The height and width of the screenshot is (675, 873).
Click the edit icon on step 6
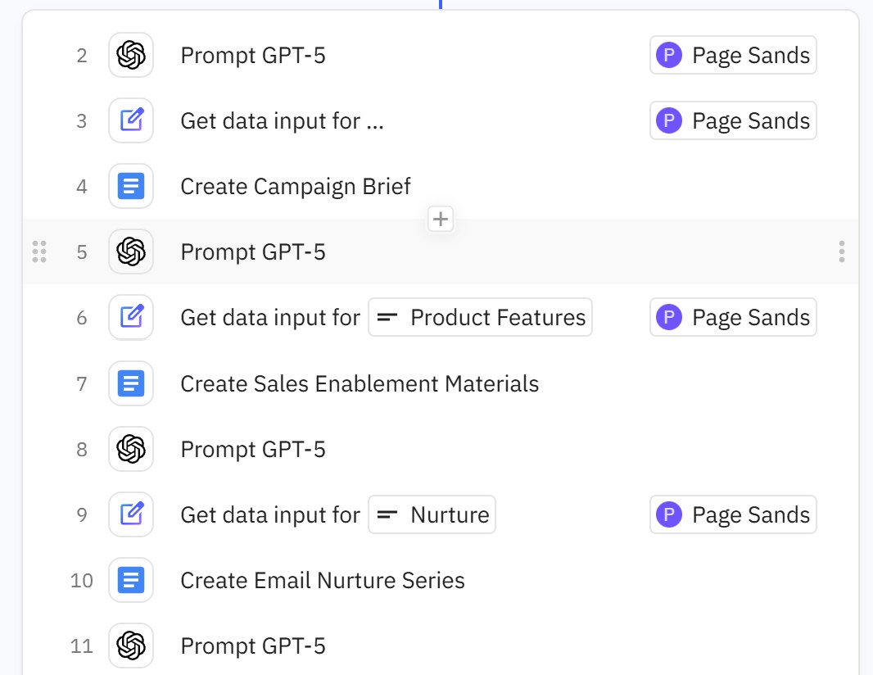pos(131,317)
